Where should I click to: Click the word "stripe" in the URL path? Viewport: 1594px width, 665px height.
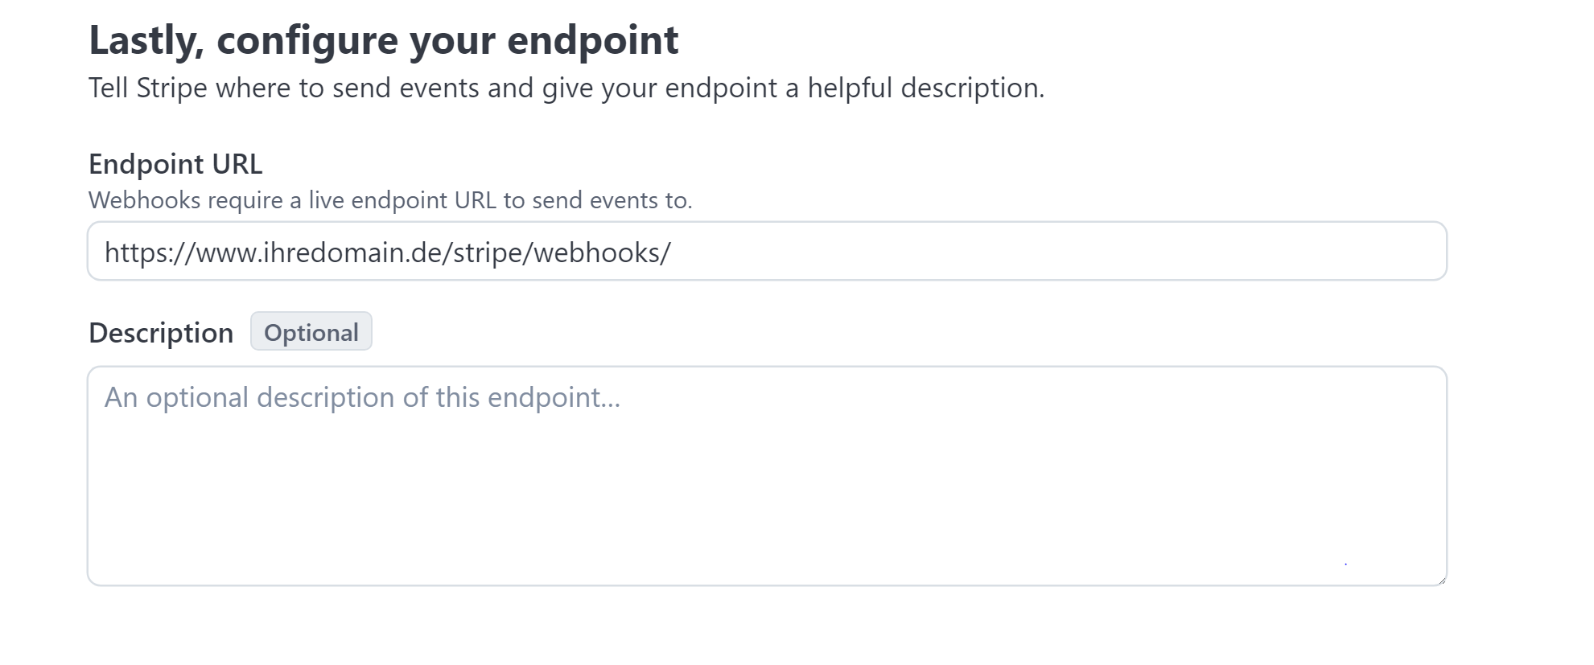point(488,252)
